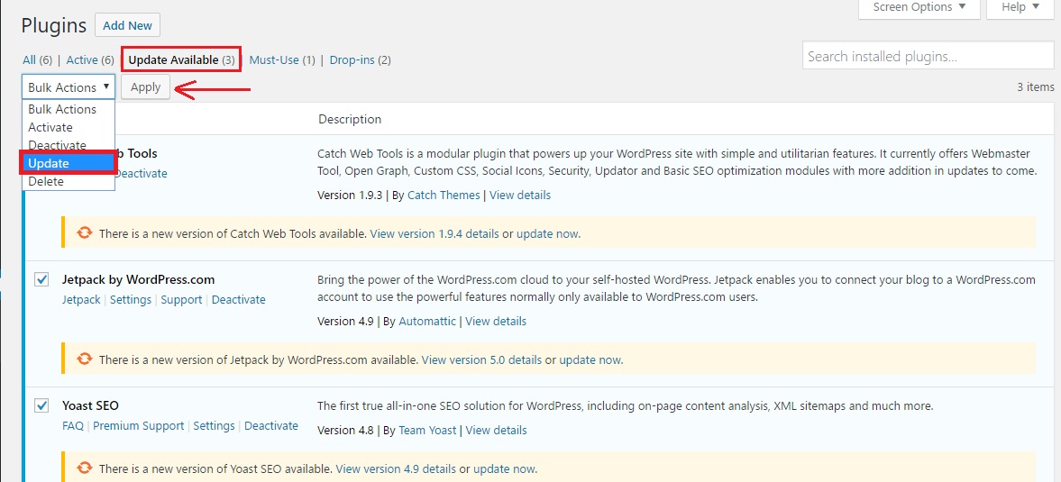Deactivate the Yoast SEO plugin
1061x482 pixels.
[271, 426]
